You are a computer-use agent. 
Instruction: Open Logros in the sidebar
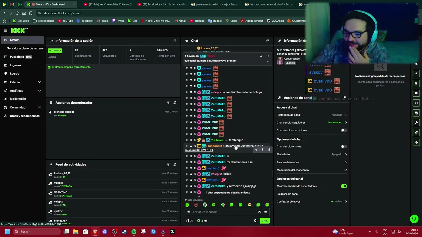point(22,74)
